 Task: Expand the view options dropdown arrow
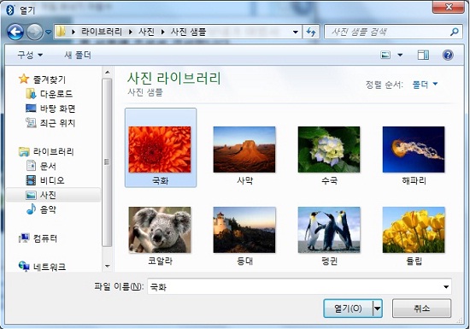click(x=400, y=55)
